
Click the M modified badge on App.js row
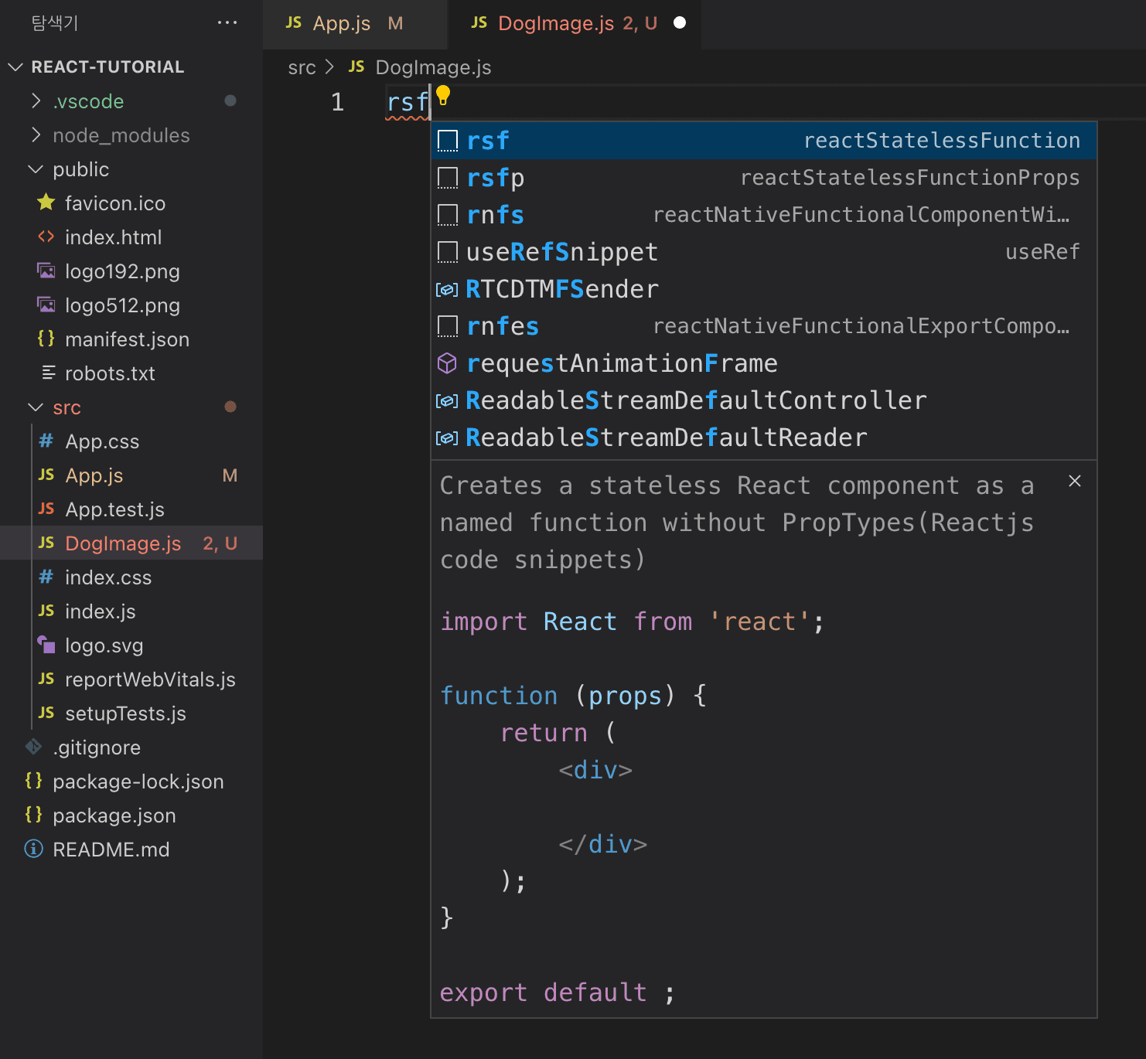pyautogui.click(x=230, y=475)
